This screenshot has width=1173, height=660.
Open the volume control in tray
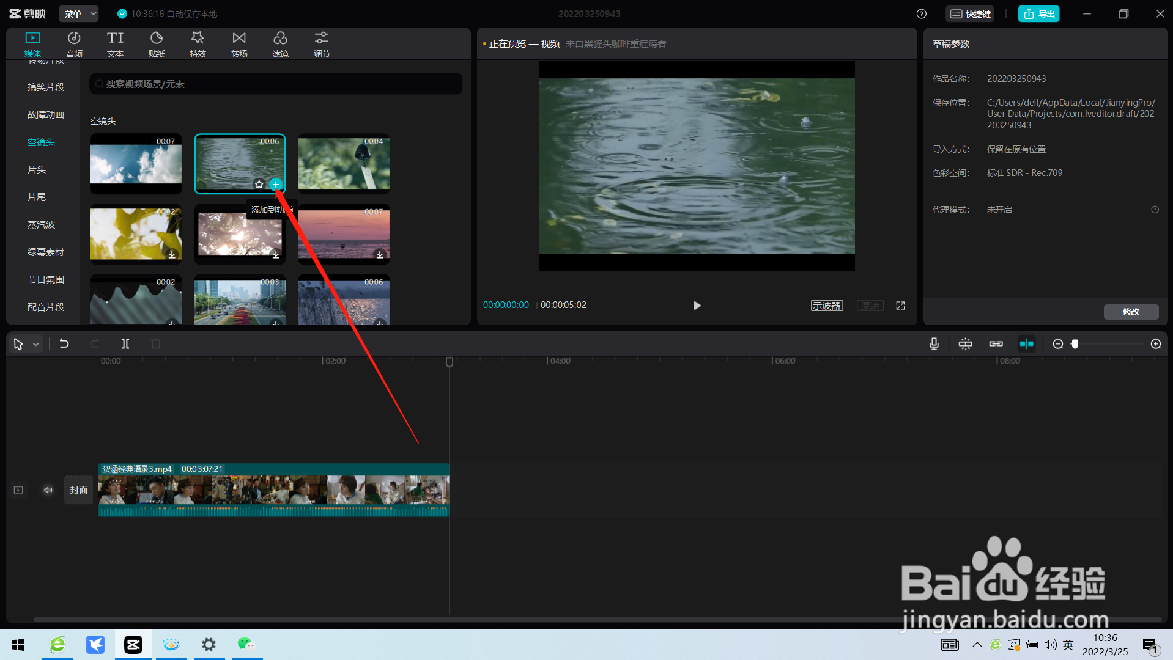[x=1051, y=645]
